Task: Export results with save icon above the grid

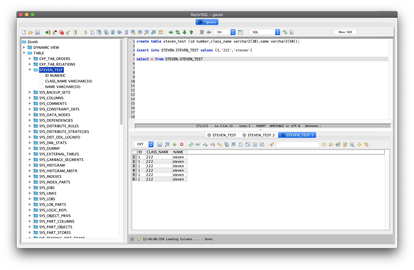Action: click(x=160, y=144)
